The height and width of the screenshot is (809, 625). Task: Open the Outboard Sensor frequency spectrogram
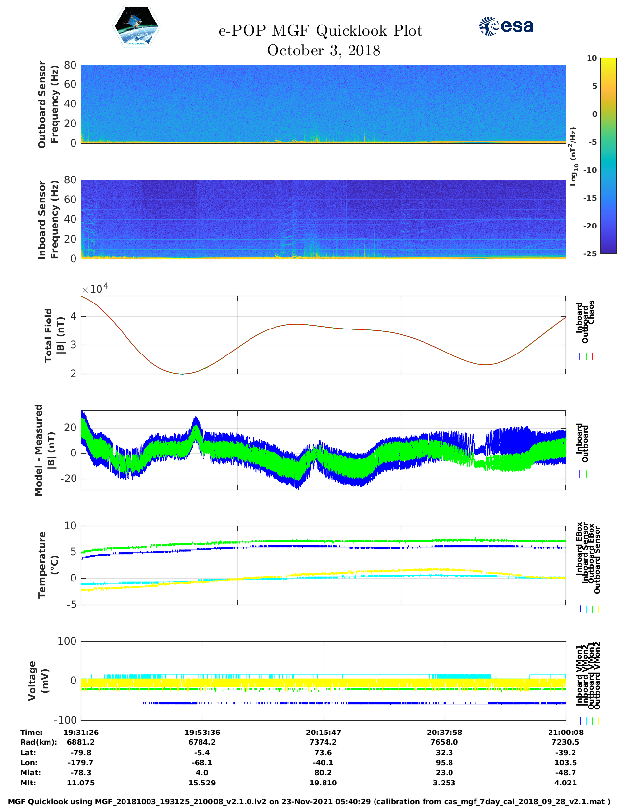pyautogui.click(x=323, y=103)
